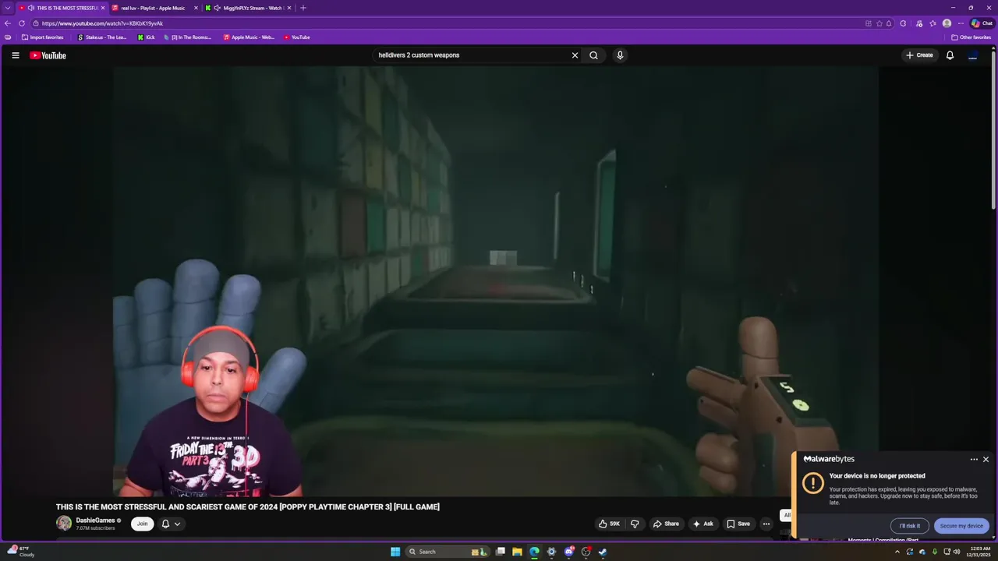Save the video to a playlist
This screenshot has height=561, width=998.
pos(738,524)
